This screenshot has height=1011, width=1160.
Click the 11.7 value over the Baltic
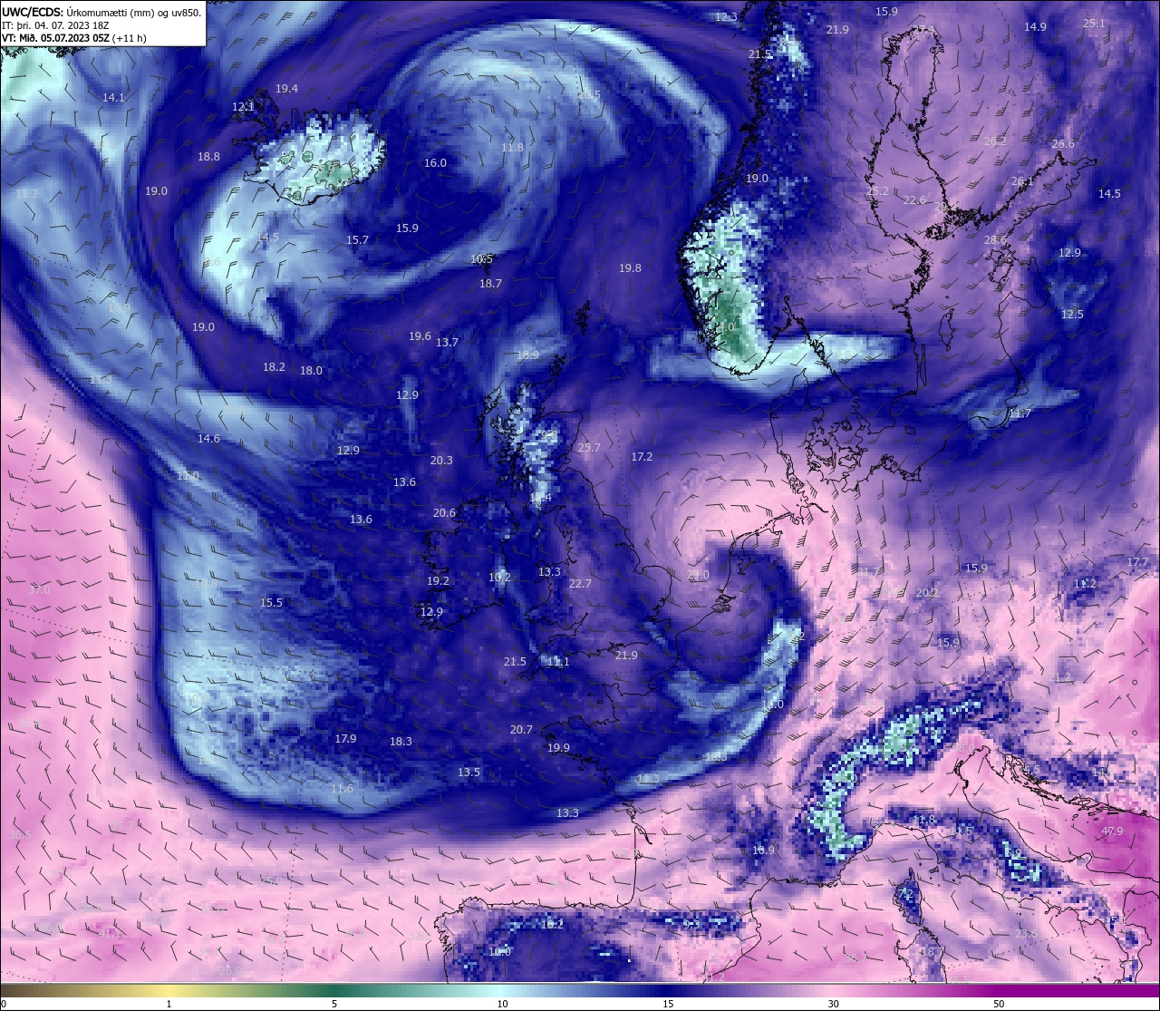click(1020, 413)
